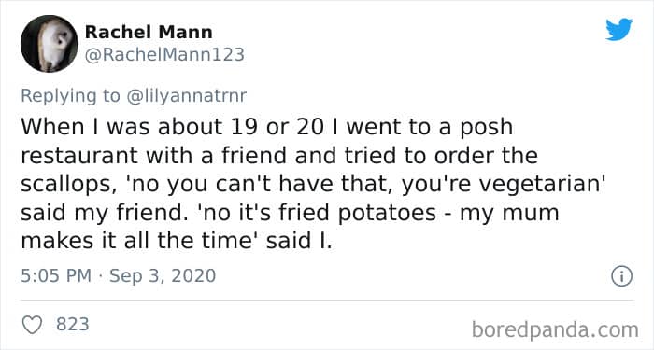654x350 pixels.
Task: Open the tweet info circle icon
Action: pos(621,276)
